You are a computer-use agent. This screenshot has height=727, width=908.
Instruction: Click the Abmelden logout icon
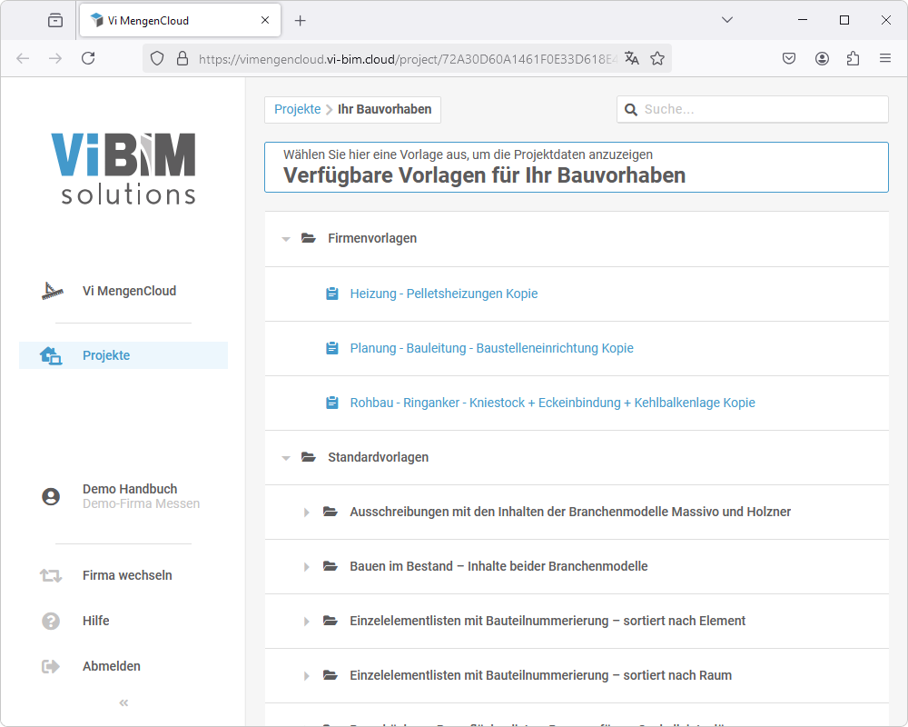(51, 666)
